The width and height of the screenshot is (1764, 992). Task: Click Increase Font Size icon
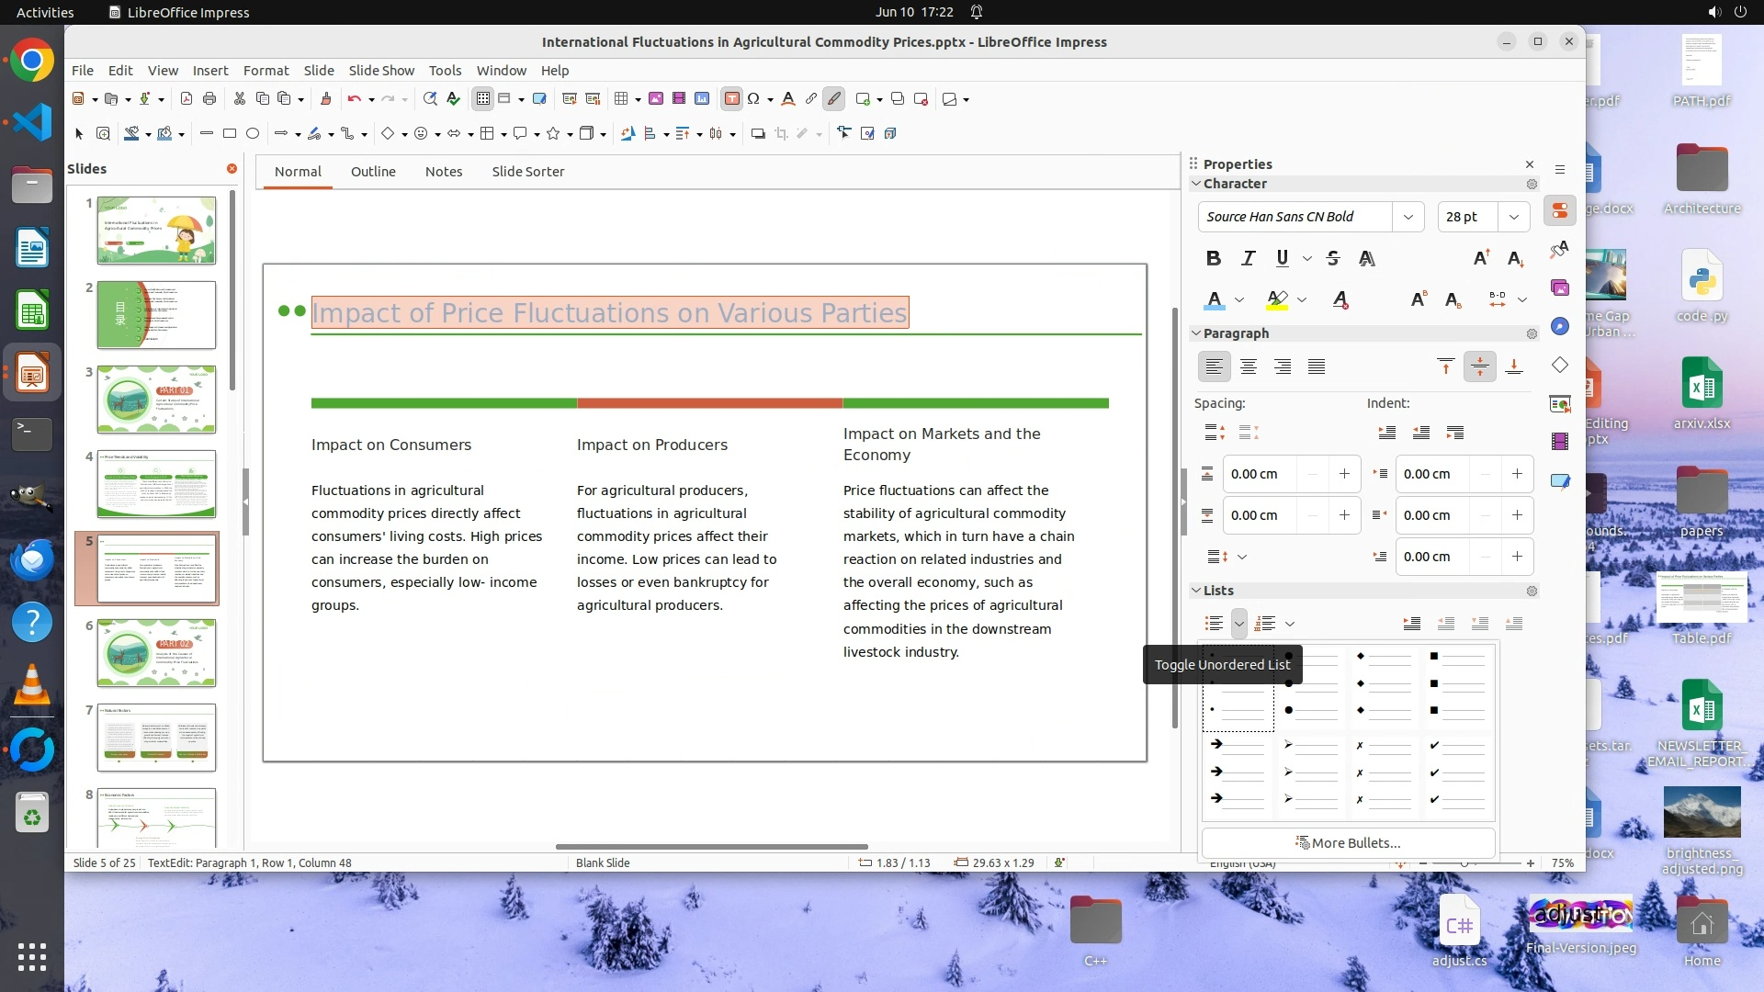pyautogui.click(x=1481, y=258)
